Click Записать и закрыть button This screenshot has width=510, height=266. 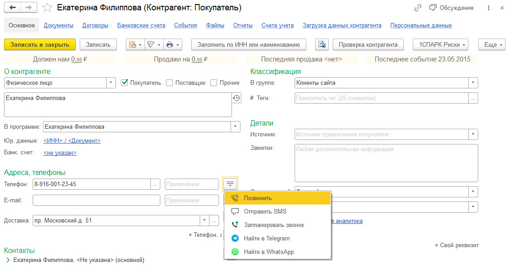pos(40,45)
